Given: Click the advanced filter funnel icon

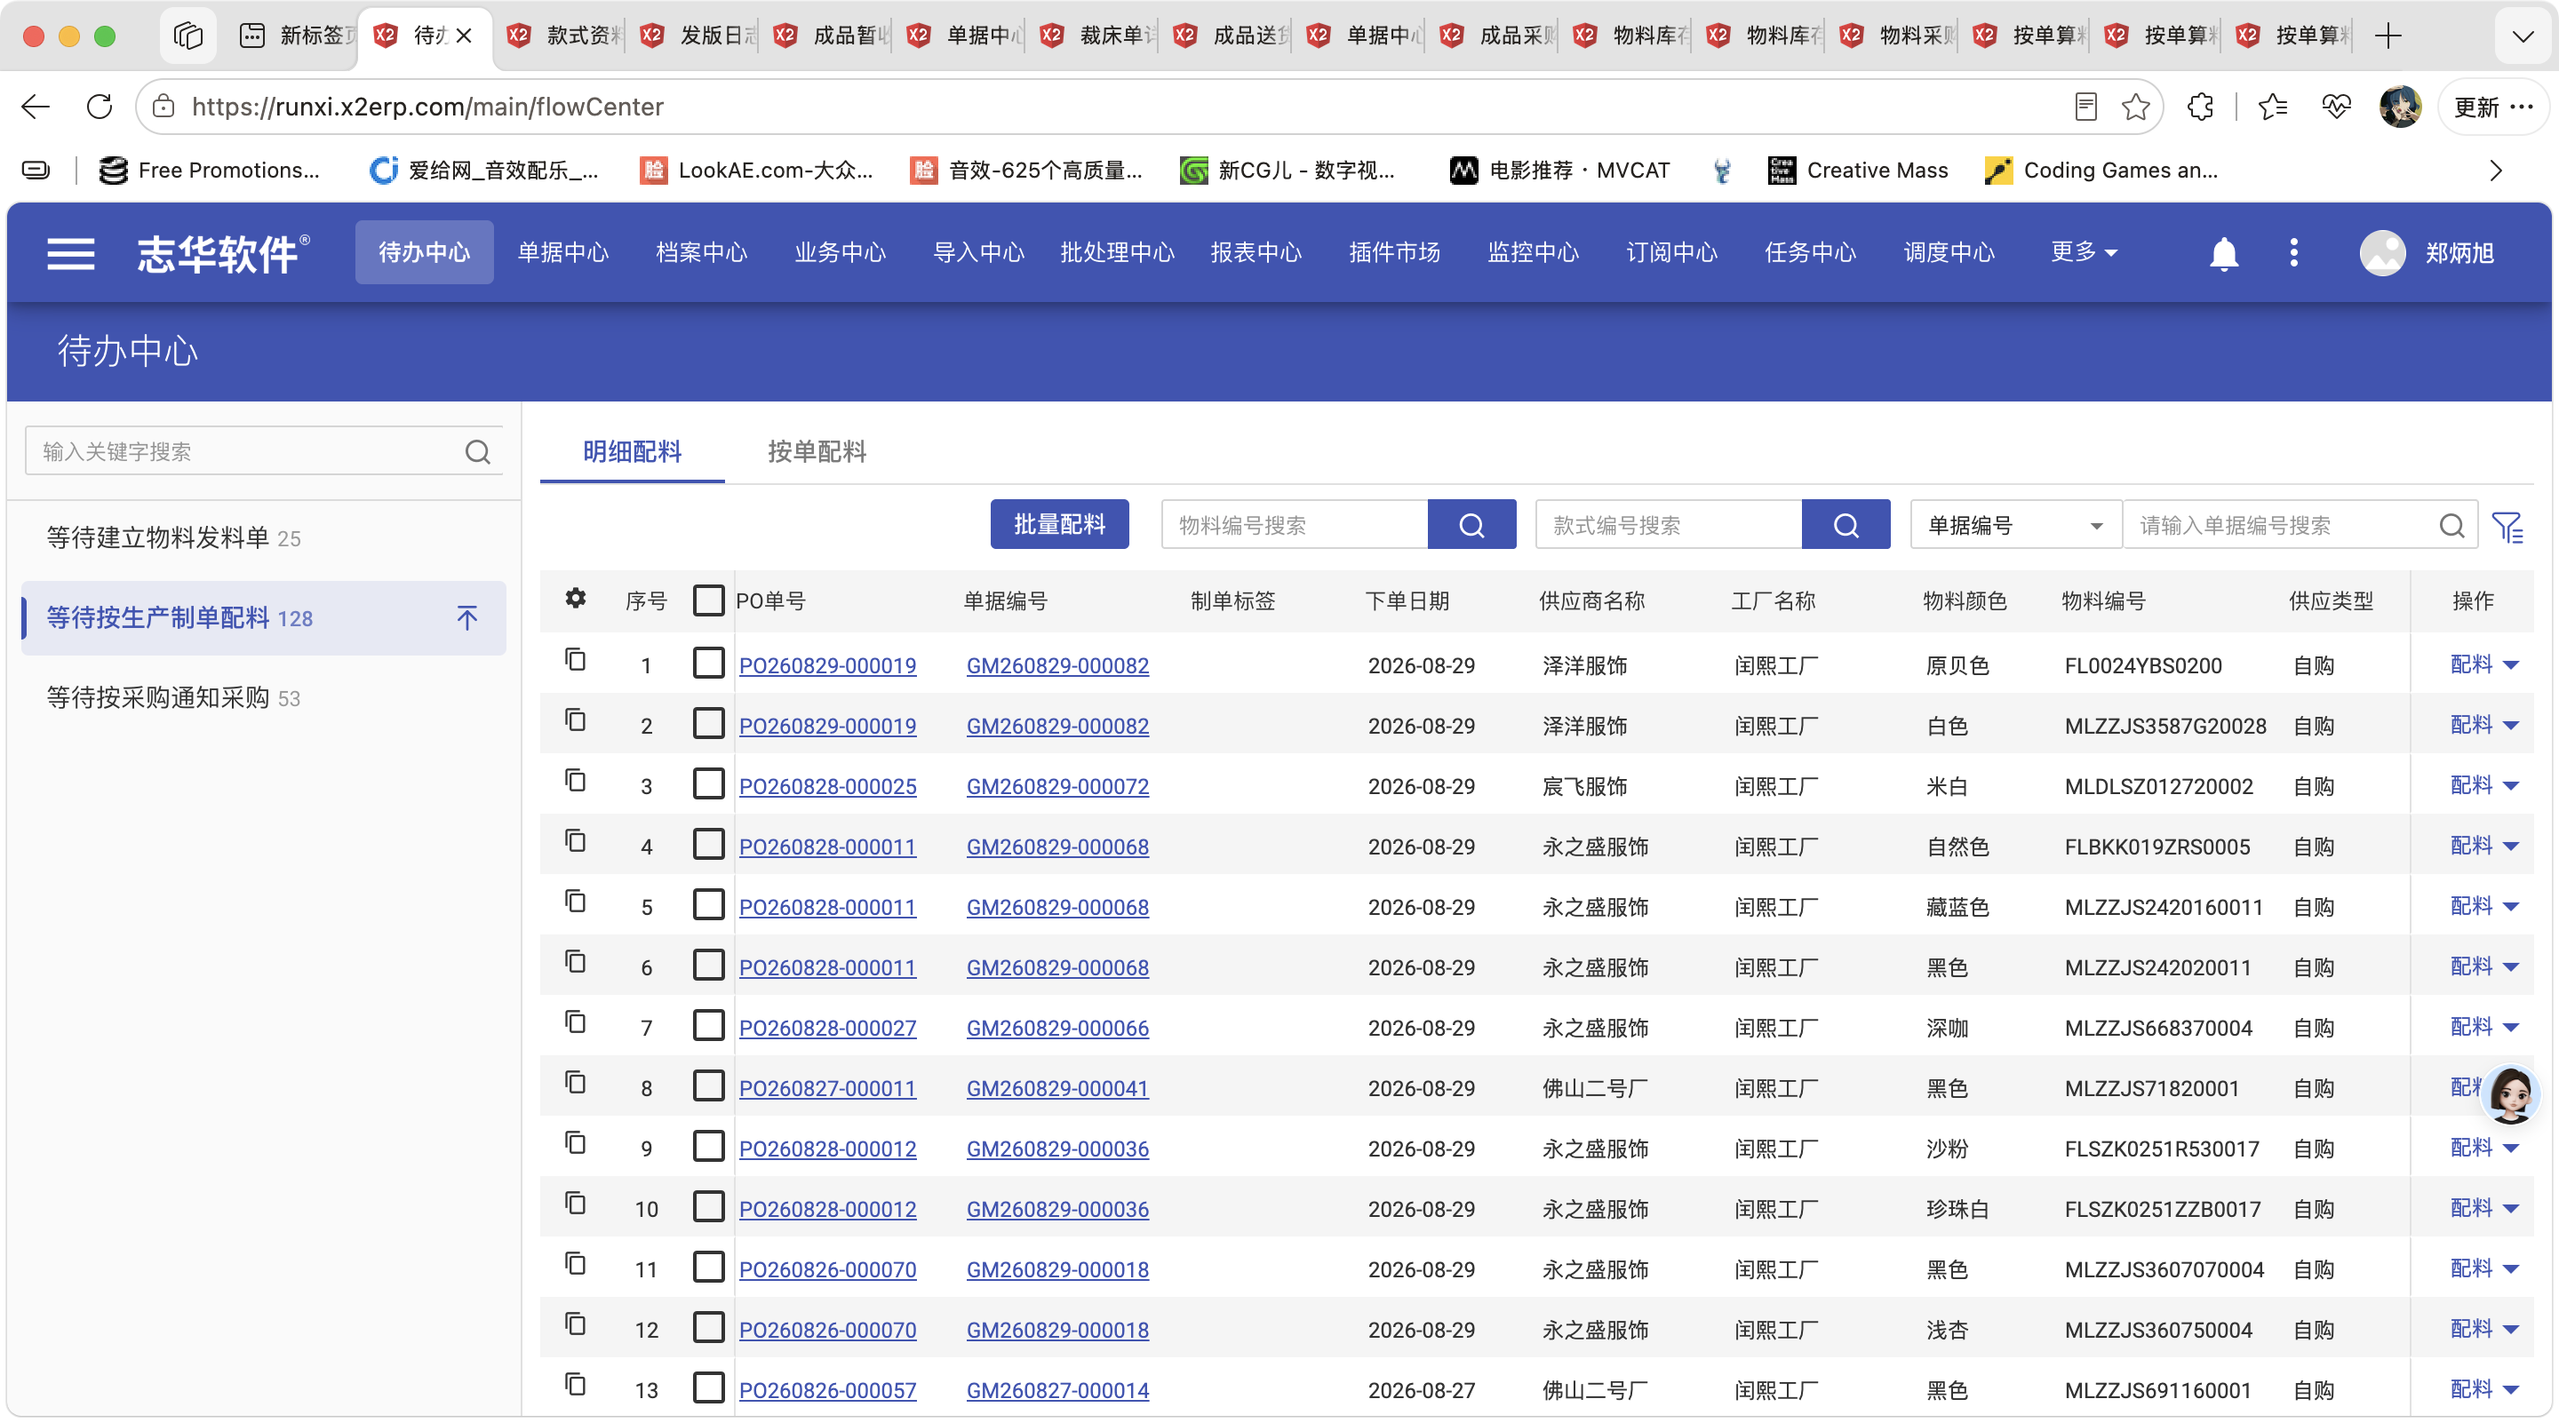Looking at the screenshot, I should point(2507,527).
